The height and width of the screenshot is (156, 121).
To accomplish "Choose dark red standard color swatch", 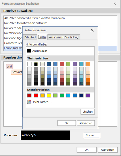I will pyautogui.click(x=29, y=95).
